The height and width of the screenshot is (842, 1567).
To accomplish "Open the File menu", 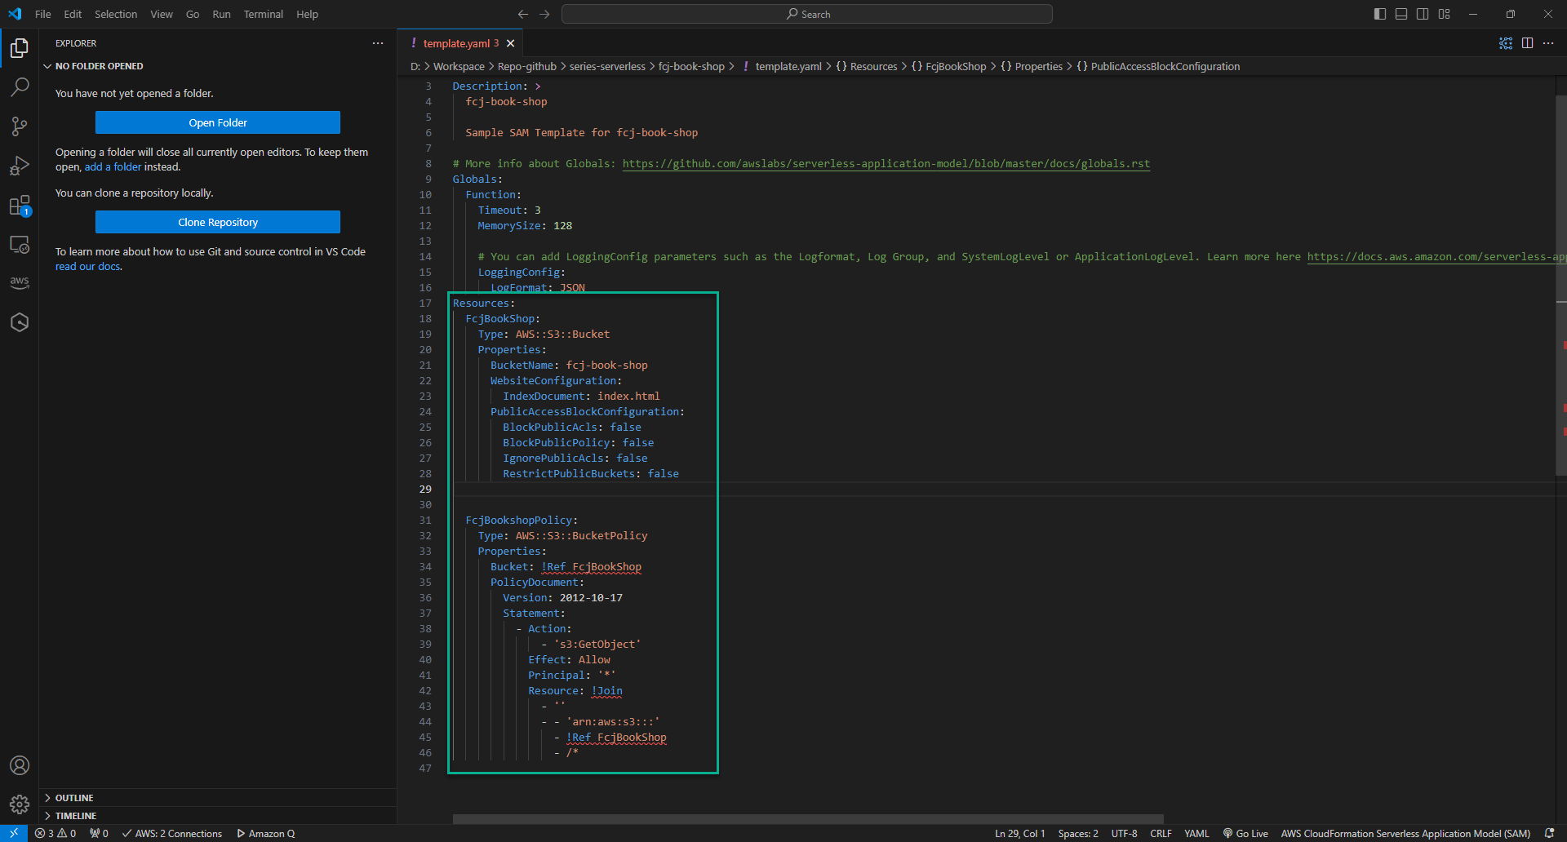I will (43, 14).
